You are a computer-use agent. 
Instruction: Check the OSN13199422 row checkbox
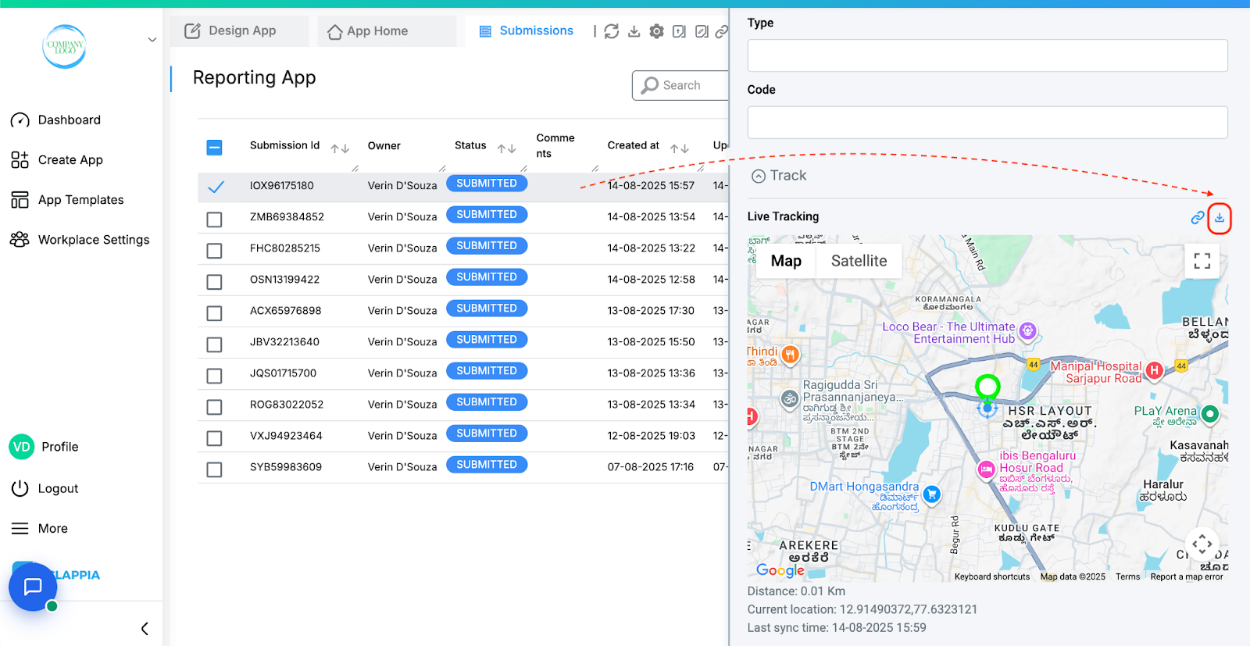(214, 282)
